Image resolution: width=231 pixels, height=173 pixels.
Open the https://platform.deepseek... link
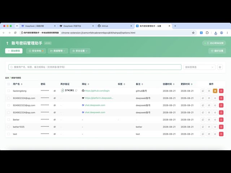99,98
